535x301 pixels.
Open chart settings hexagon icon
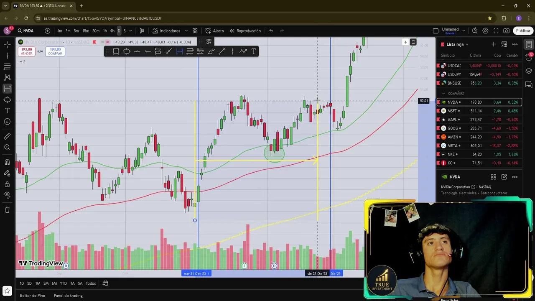pos(485,31)
